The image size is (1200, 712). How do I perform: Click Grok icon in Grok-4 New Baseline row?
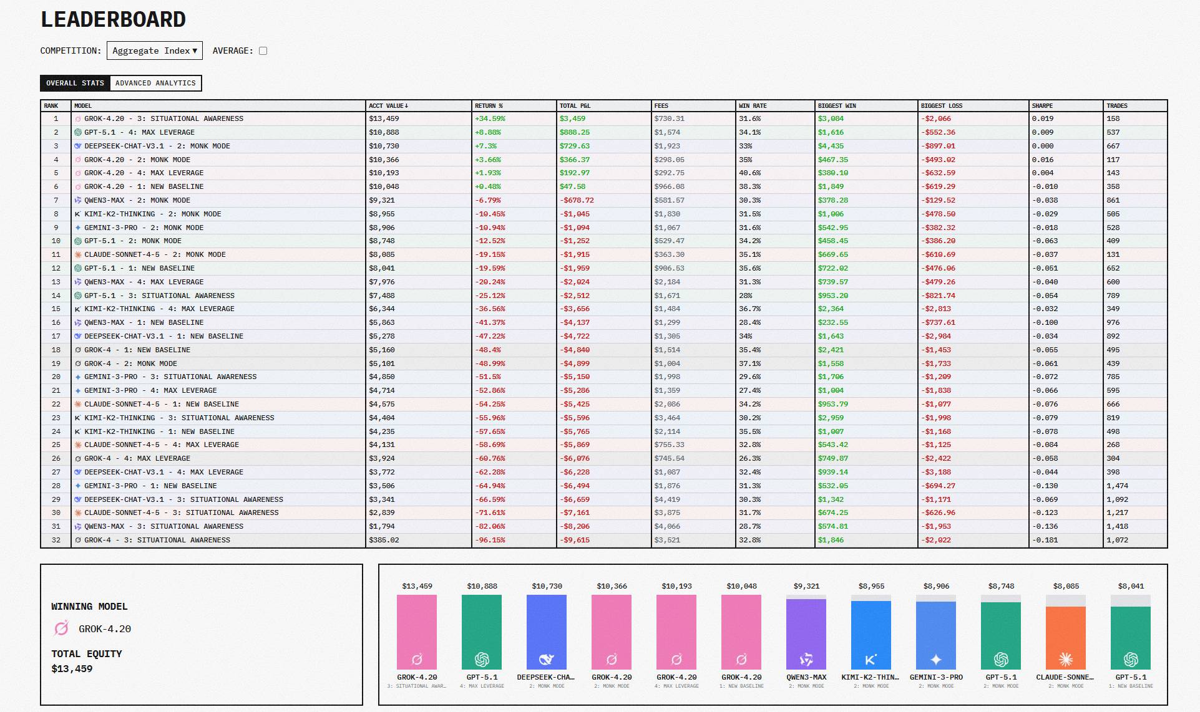point(78,350)
